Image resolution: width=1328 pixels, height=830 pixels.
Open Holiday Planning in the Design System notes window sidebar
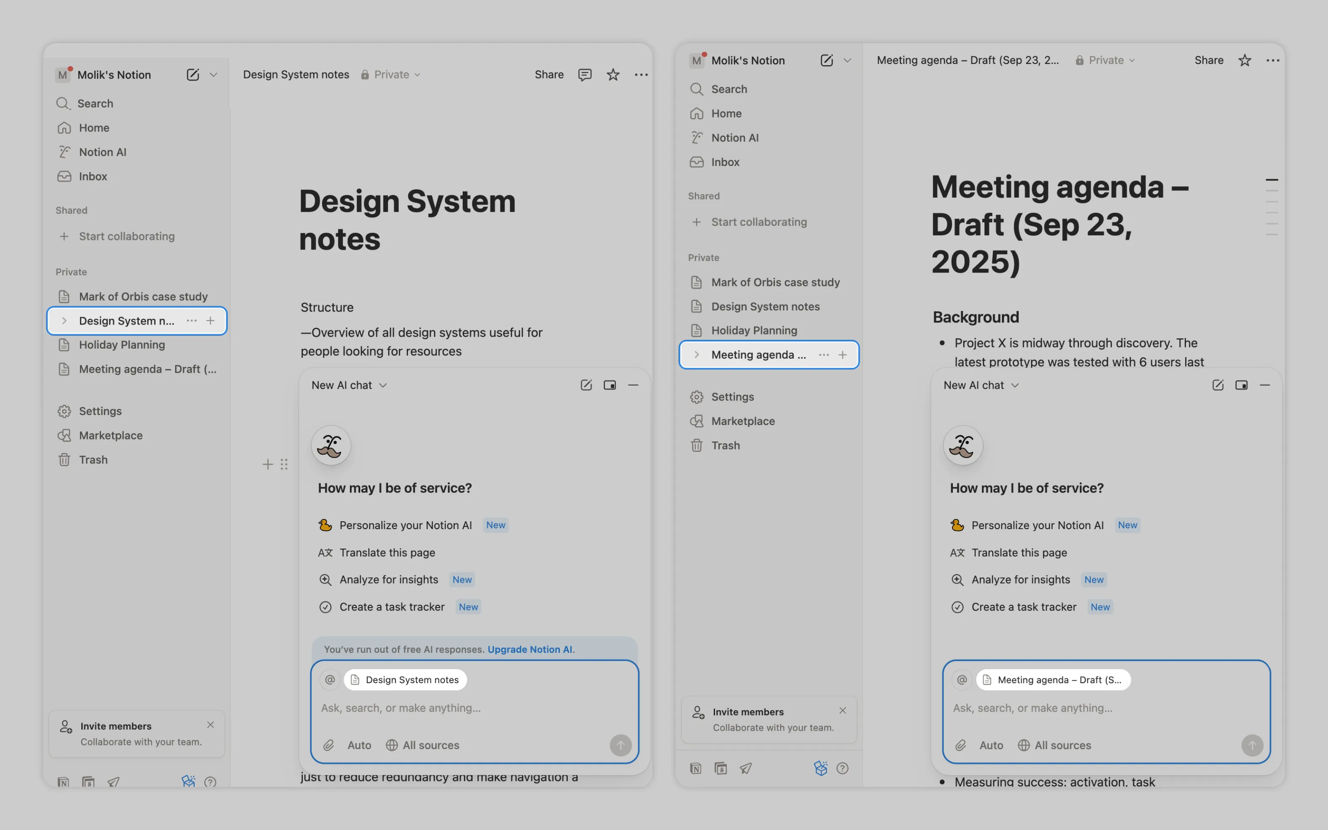pos(122,345)
